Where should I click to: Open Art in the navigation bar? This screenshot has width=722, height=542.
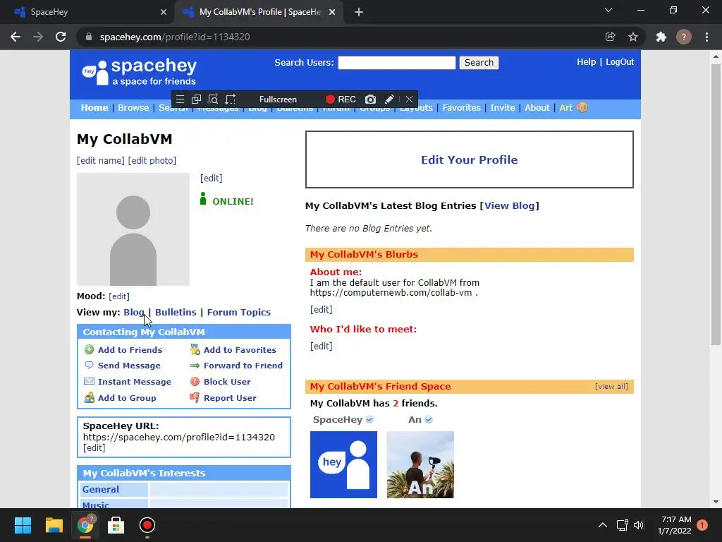tap(565, 107)
